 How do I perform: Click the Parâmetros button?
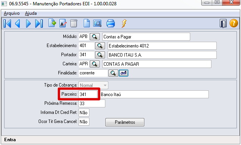pyautogui.click(x=125, y=122)
